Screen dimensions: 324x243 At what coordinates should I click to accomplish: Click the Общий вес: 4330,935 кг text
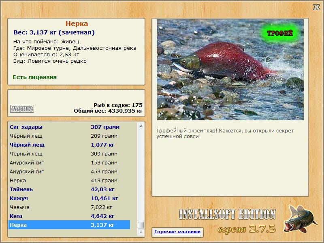click(x=108, y=111)
